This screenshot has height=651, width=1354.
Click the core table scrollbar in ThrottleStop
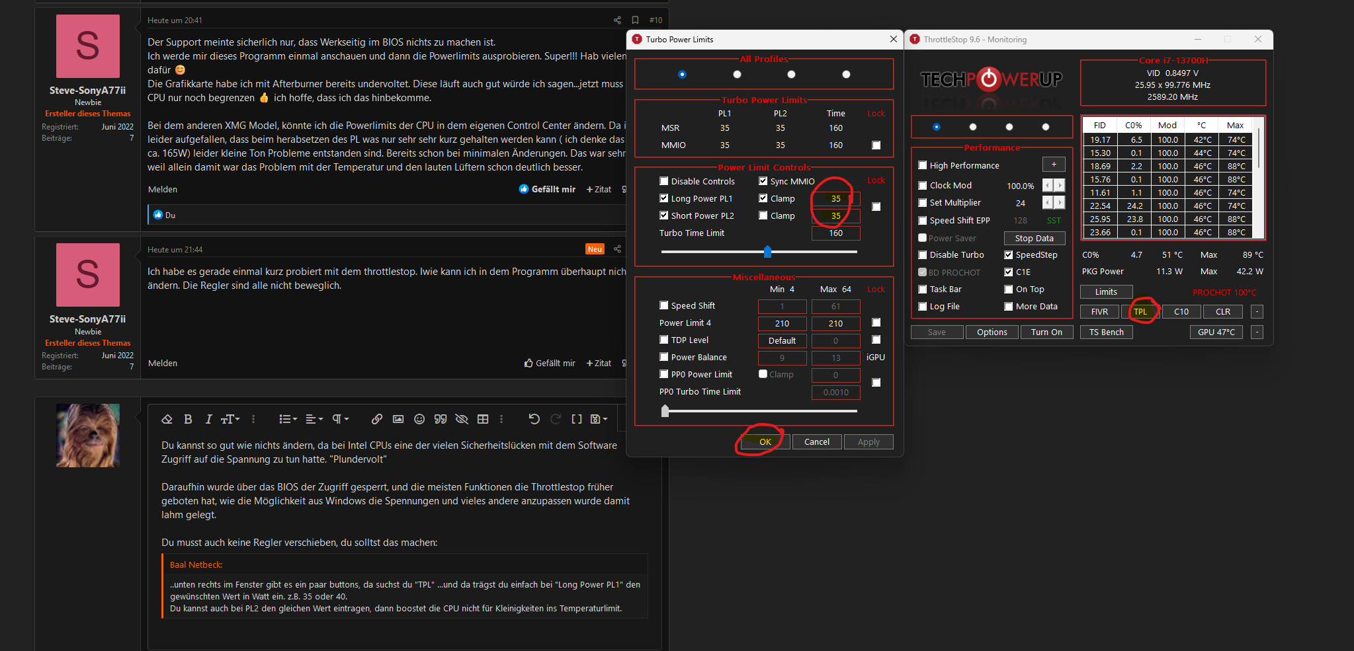(1258, 148)
